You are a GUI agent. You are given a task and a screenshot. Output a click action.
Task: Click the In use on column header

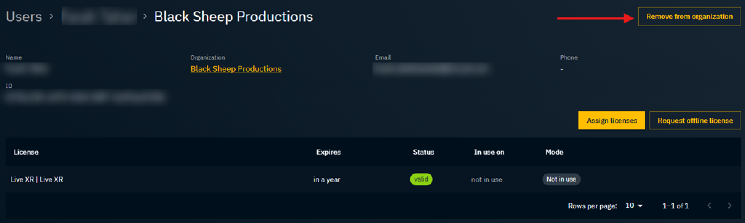pos(489,152)
